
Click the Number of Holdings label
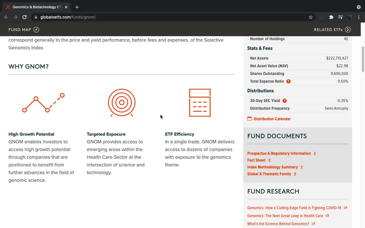tap(267, 39)
